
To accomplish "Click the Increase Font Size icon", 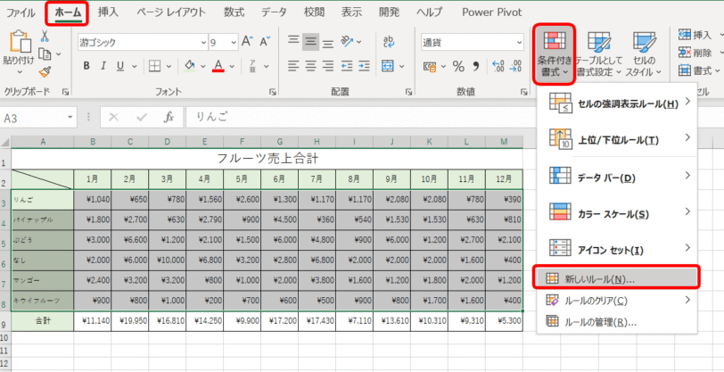I will 248,42.
